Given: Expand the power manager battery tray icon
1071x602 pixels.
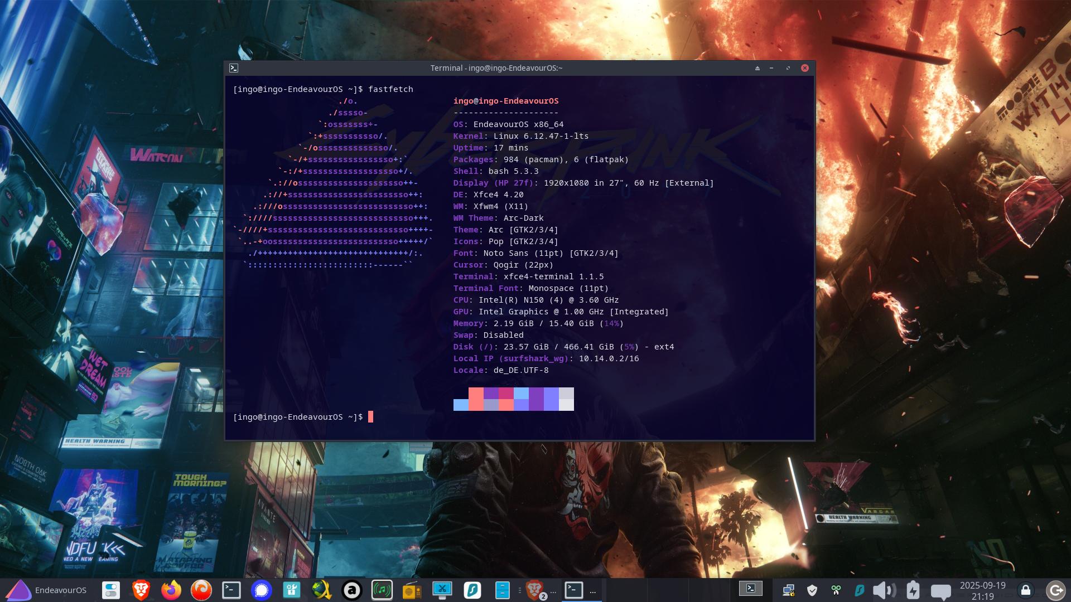Looking at the screenshot, I should tap(913, 590).
